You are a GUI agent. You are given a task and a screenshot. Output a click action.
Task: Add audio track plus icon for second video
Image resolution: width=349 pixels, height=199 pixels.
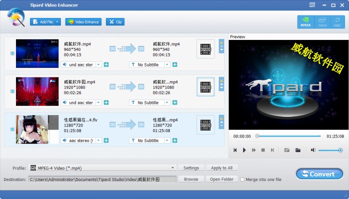click(x=106, y=103)
